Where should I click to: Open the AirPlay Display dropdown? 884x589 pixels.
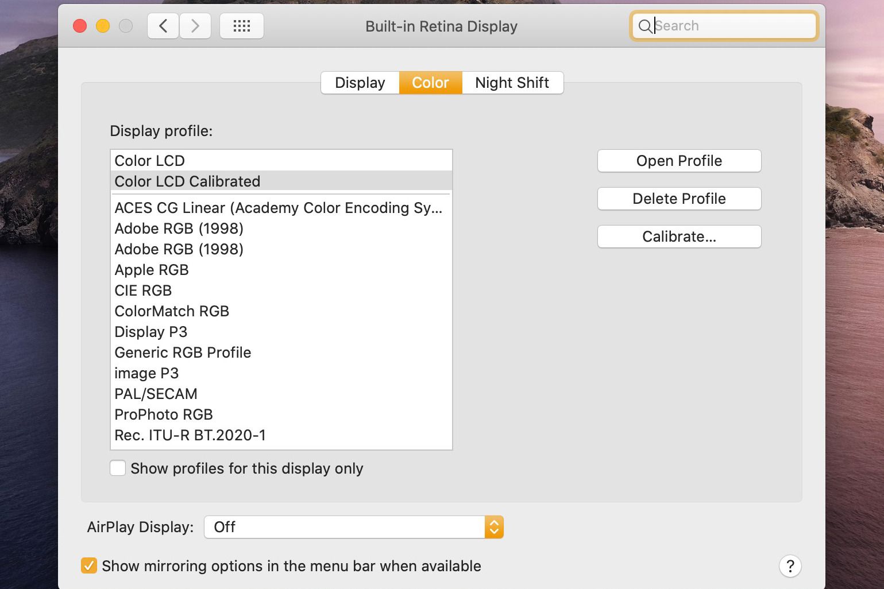click(x=354, y=527)
